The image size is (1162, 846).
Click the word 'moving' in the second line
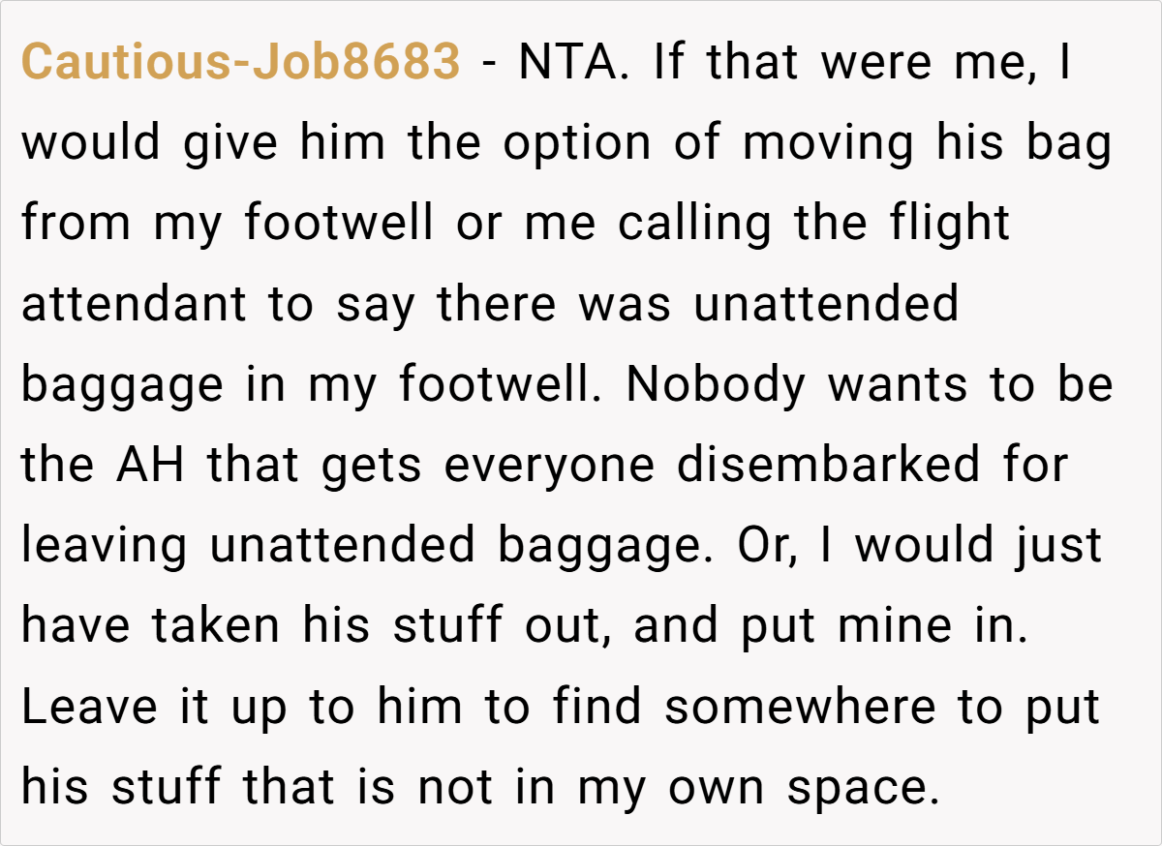(x=828, y=145)
